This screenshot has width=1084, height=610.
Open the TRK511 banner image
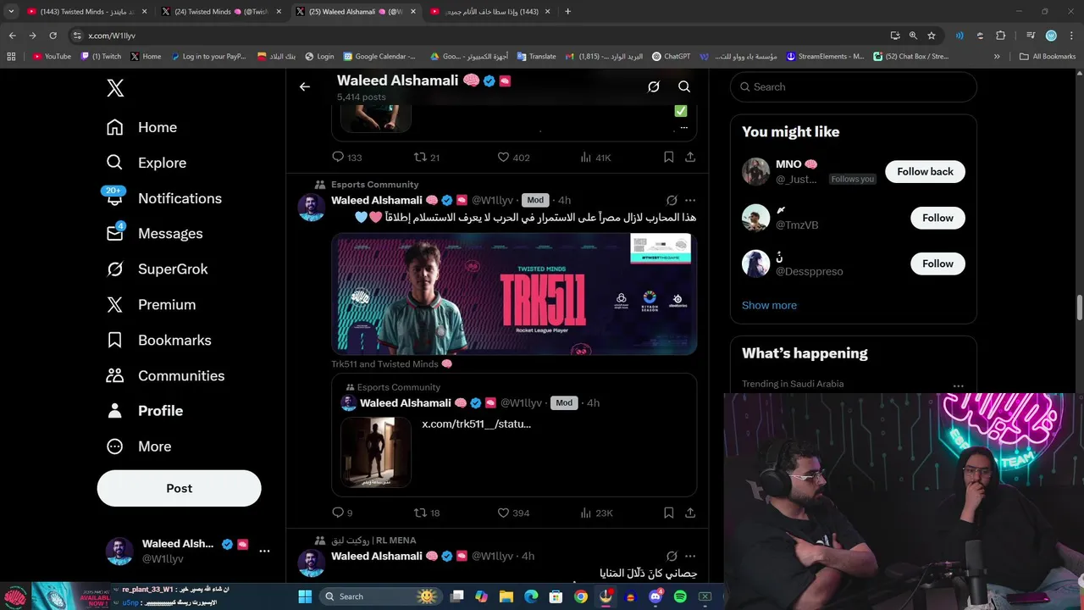point(514,294)
